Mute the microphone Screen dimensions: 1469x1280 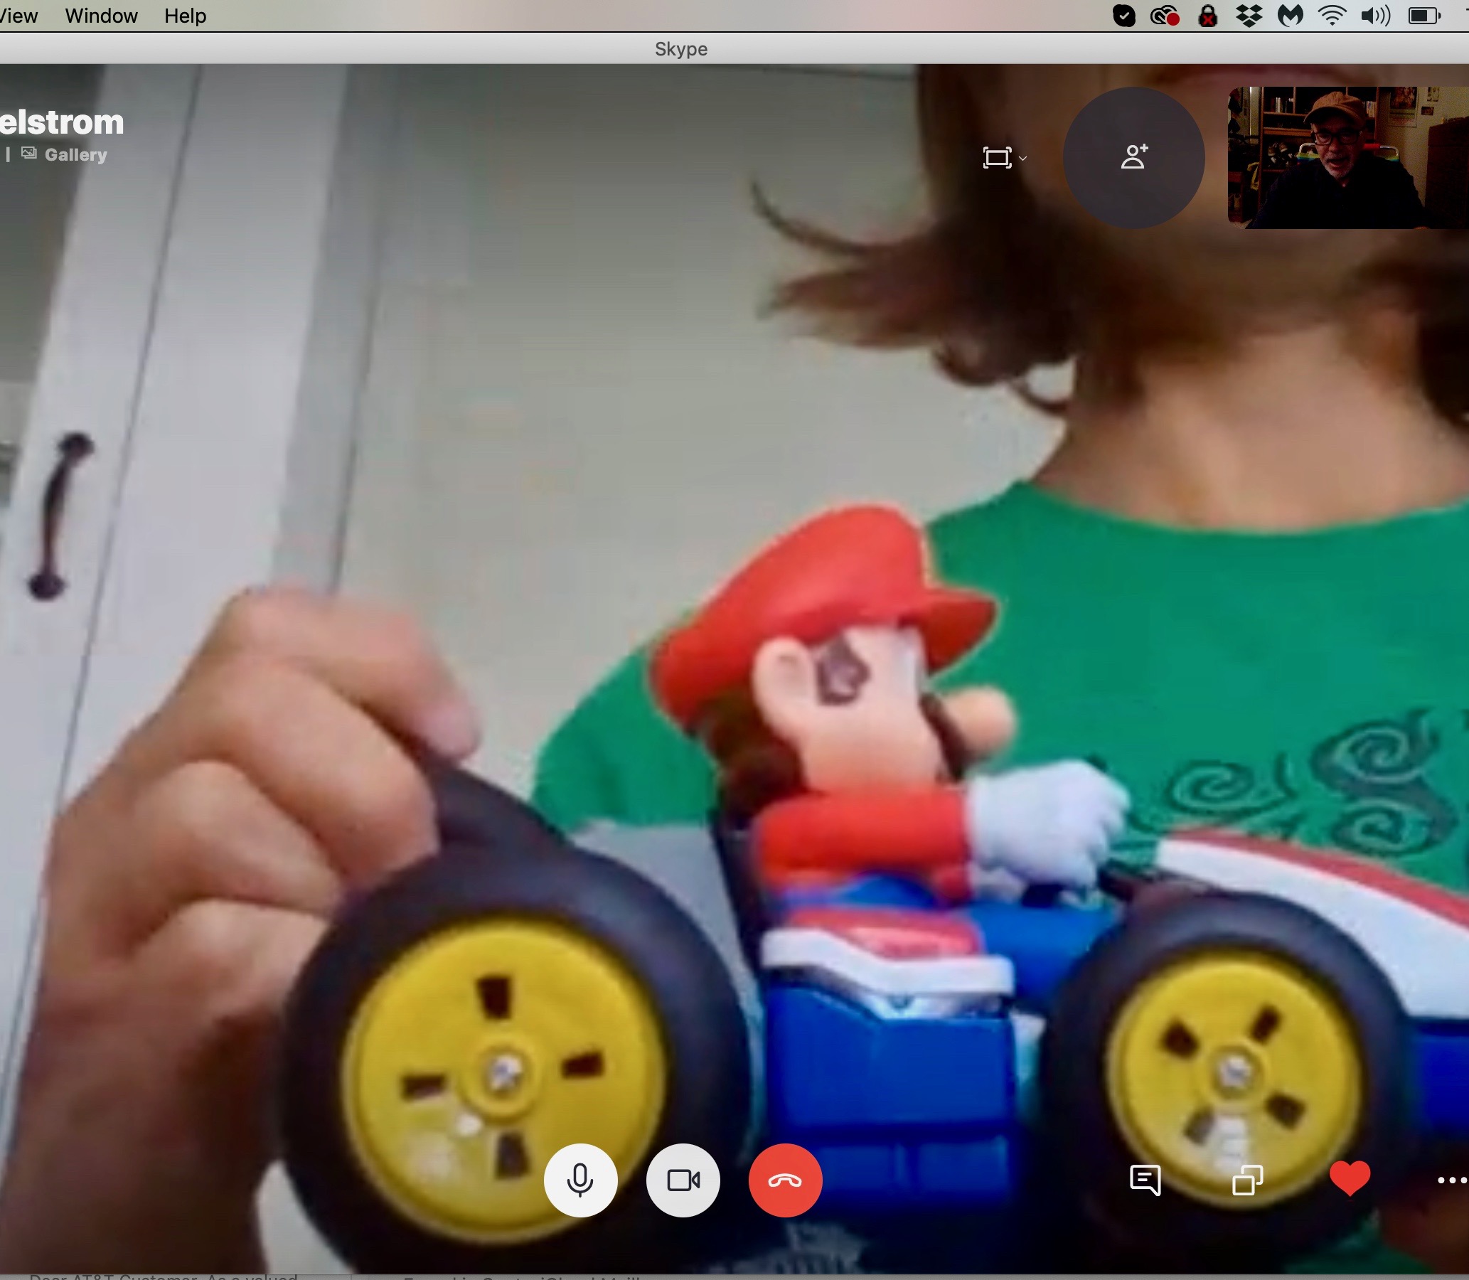point(580,1180)
